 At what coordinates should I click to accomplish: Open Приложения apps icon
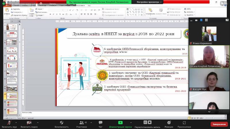184,122
